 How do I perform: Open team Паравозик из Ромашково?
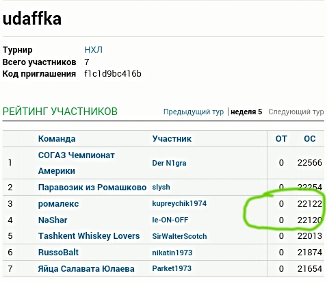[x=92, y=188]
